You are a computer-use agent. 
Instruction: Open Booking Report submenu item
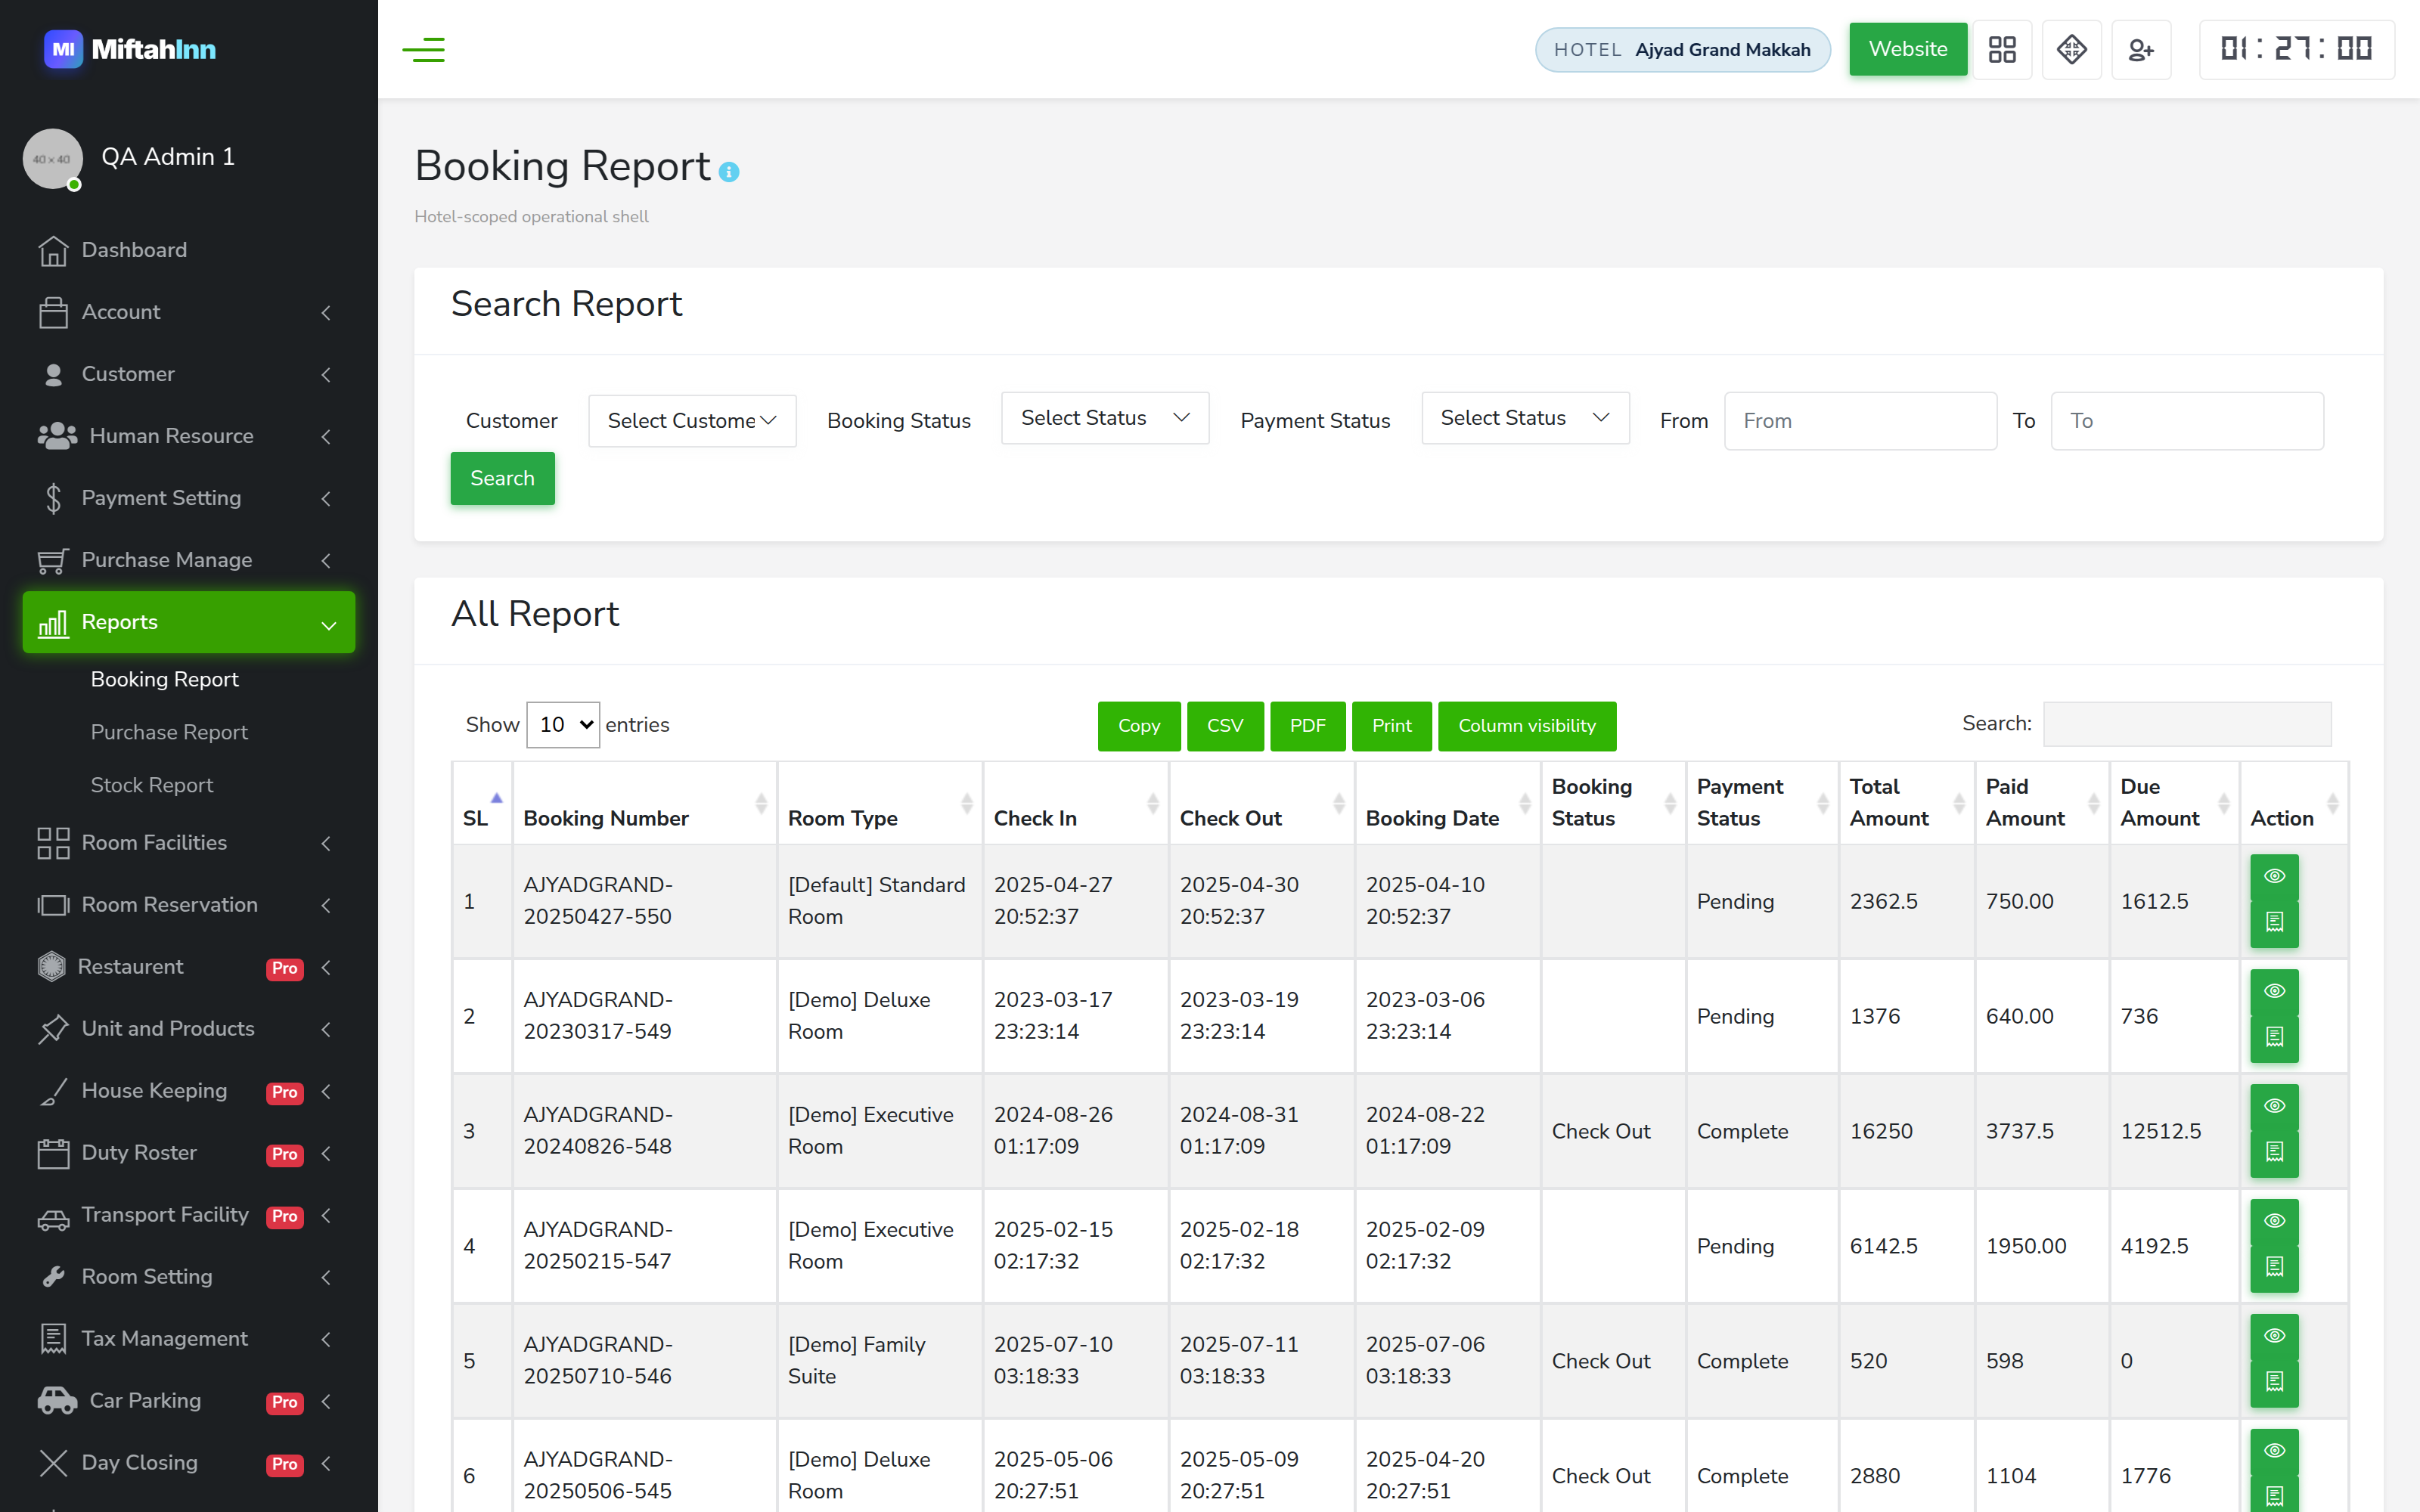coord(164,679)
